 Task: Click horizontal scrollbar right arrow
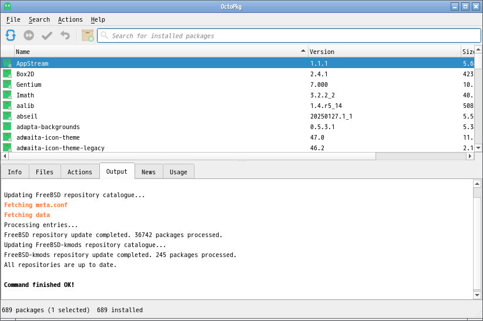(469, 156)
